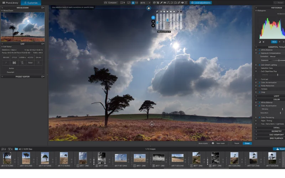The width and height of the screenshot is (285, 178).
Task: Adjust the Vibrancy slider handle
Action: (283, 109)
